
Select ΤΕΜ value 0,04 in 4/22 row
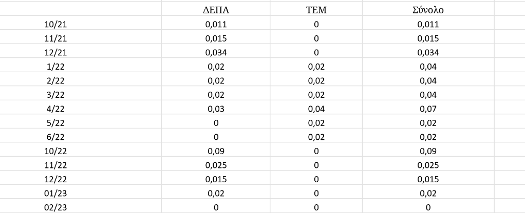click(x=316, y=109)
